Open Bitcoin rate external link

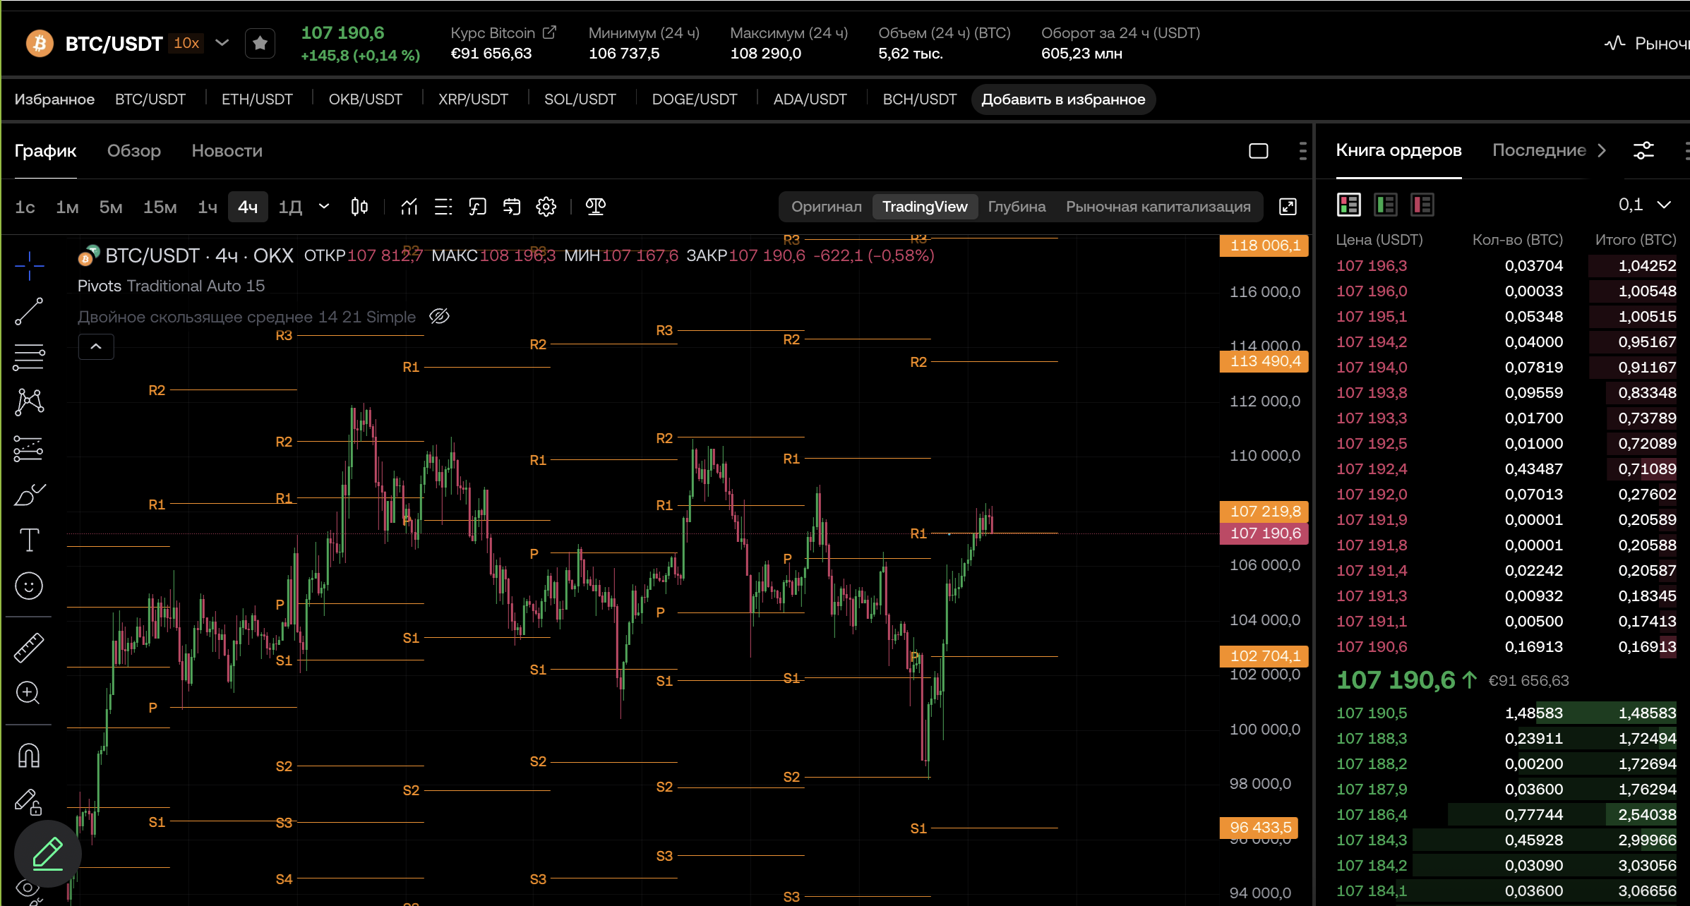tap(549, 32)
